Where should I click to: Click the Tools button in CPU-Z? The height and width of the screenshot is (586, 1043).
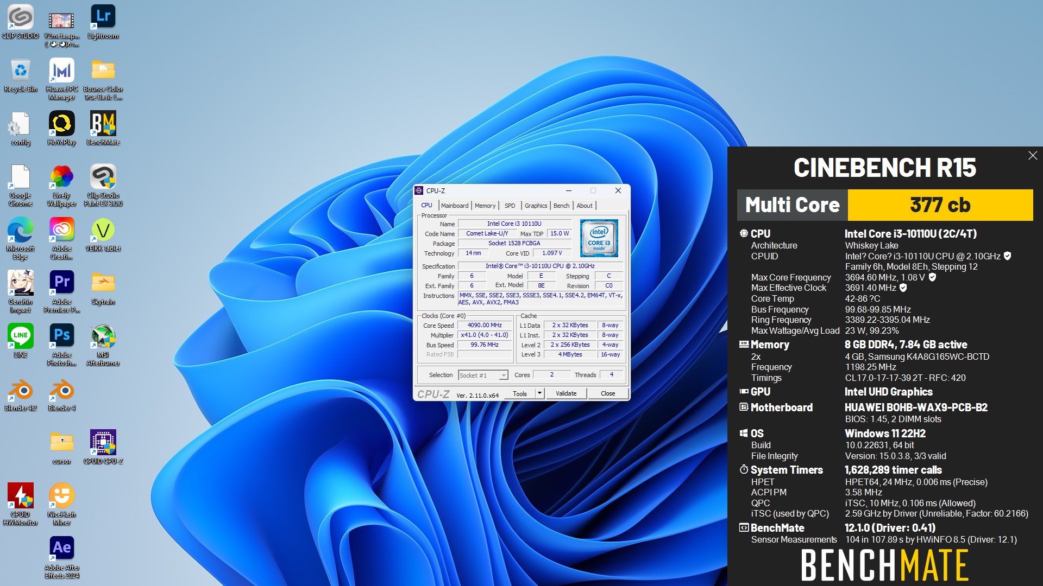click(520, 394)
